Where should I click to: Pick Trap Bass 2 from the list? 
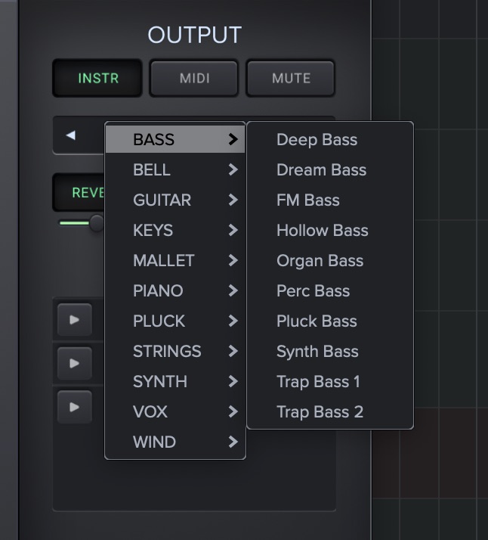(320, 412)
